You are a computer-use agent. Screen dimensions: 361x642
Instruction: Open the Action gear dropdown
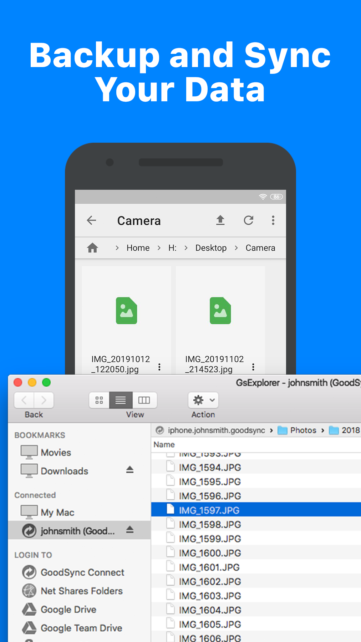pyautogui.click(x=203, y=400)
